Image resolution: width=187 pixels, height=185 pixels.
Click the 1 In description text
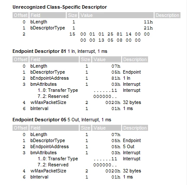pyautogui.click(x=126, y=78)
